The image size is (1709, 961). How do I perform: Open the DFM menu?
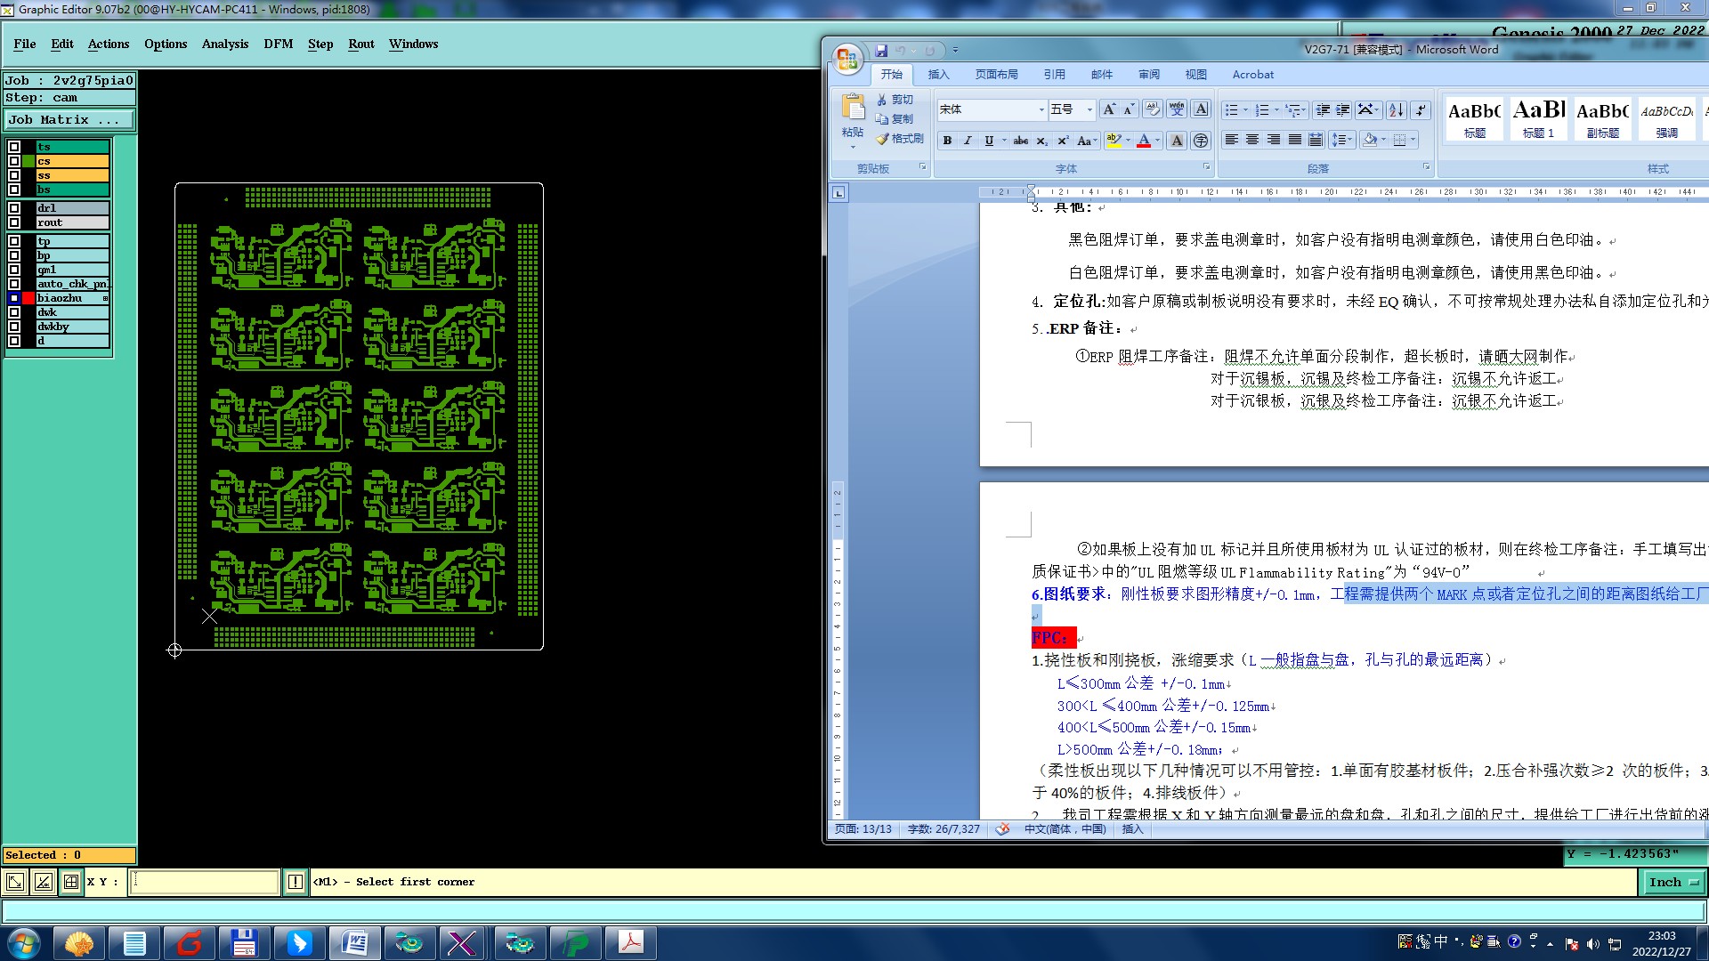[x=278, y=44]
